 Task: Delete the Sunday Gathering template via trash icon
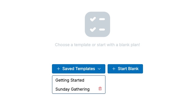100,89
